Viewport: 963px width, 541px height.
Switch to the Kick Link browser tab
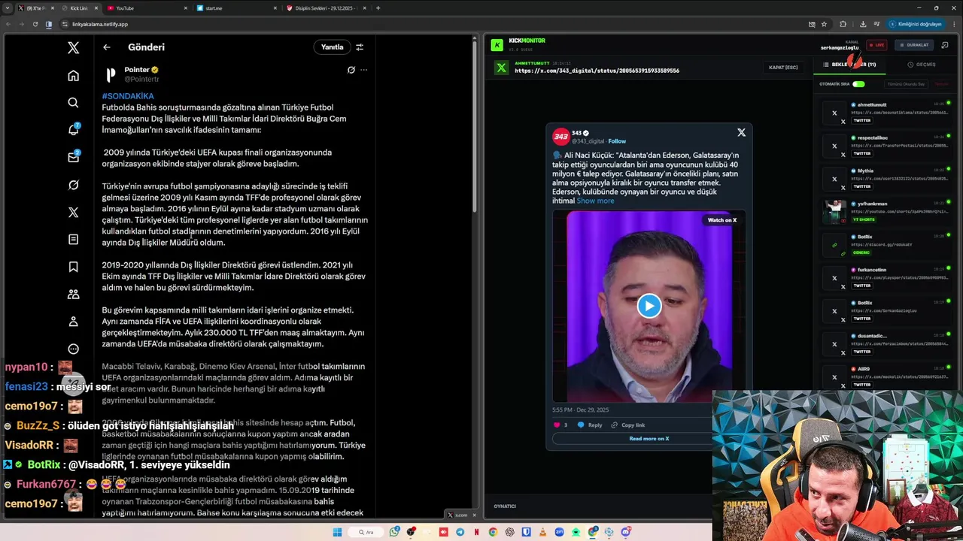coord(78,8)
